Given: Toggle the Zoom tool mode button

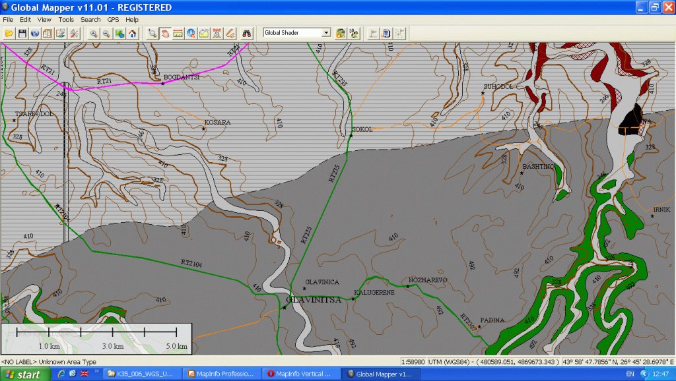Looking at the screenshot, I should pyautogui.click(x=152, y=33).
